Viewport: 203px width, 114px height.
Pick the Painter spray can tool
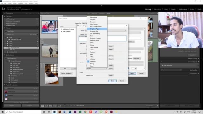pyautogui.click(x=65, y=105)
